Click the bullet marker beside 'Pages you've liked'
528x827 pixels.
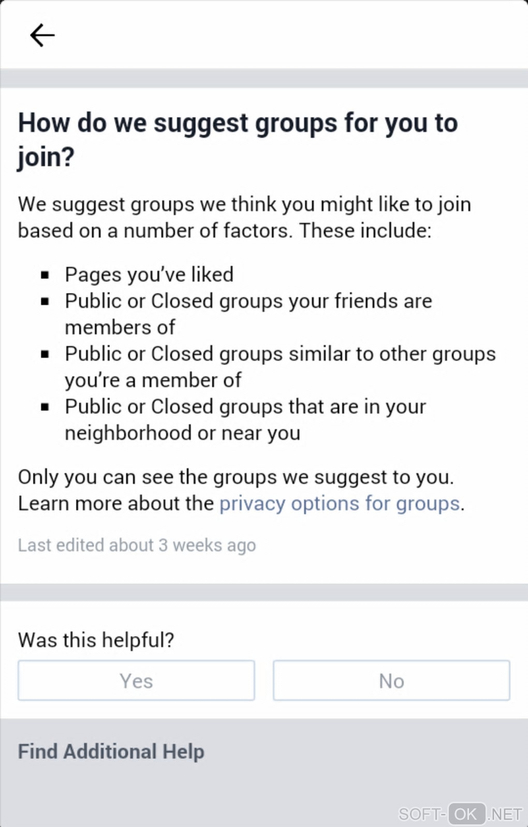[45, 275]
